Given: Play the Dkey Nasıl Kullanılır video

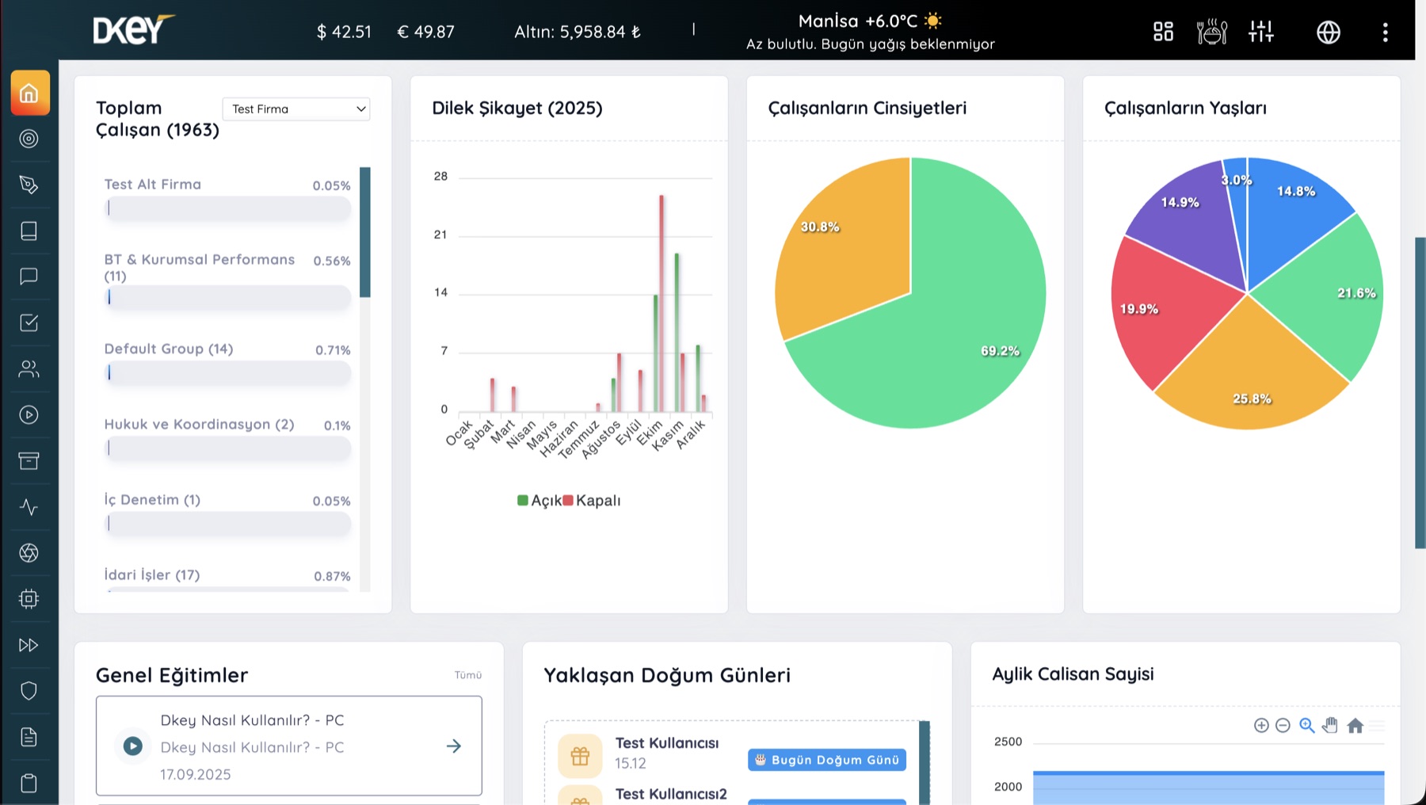Looking at the screenshot, I should [133, 746].
